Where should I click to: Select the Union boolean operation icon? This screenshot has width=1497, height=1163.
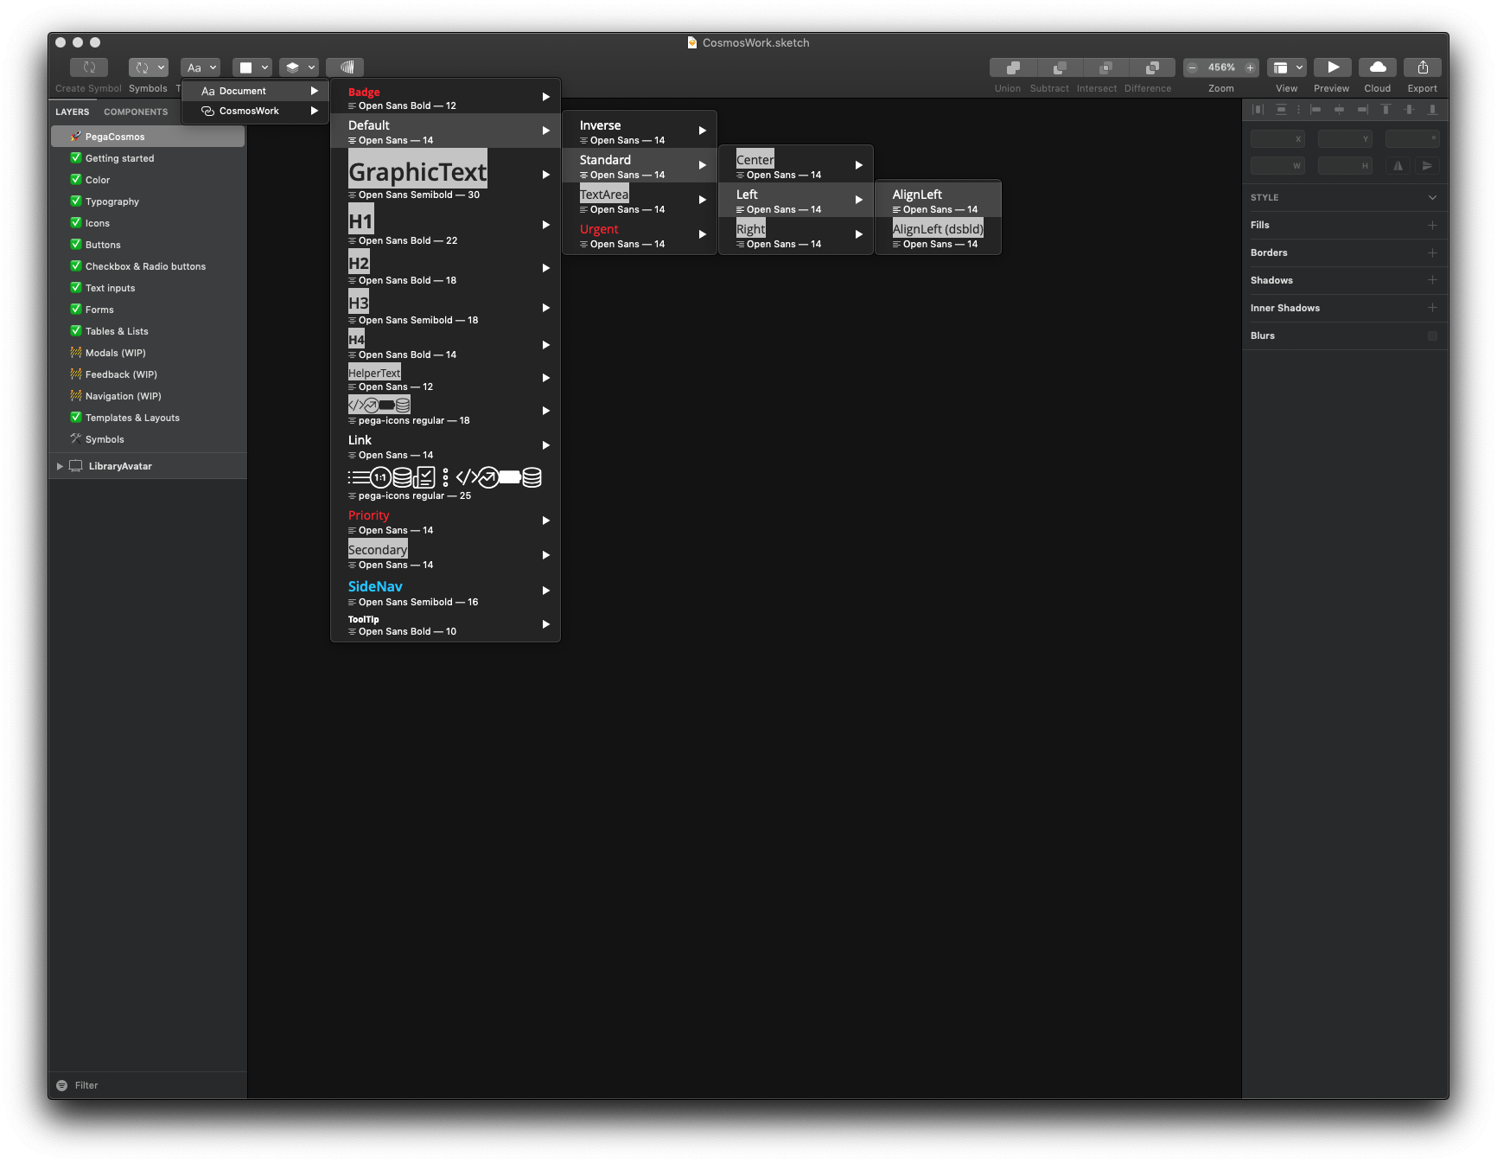click(1011, 67)
